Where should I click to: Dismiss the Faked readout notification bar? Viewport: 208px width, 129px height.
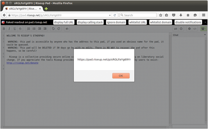pos(205,22)
